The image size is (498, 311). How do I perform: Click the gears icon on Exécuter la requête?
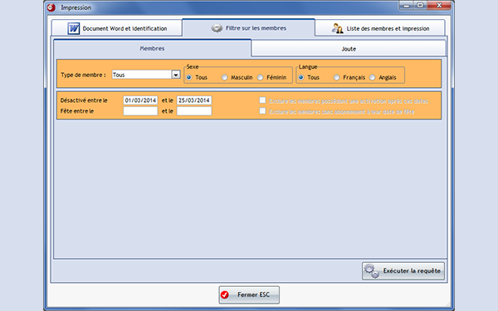click(371, 271)
